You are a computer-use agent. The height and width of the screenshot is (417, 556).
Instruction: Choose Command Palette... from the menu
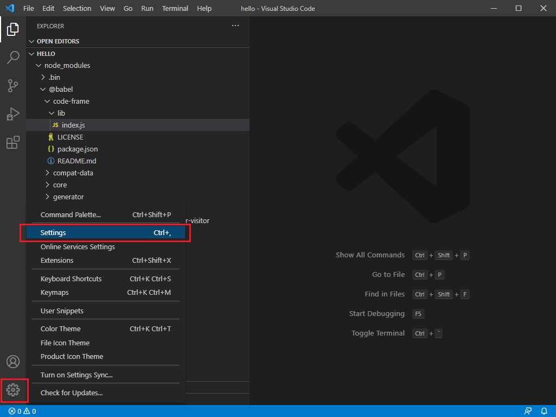(x=106, y=214)
